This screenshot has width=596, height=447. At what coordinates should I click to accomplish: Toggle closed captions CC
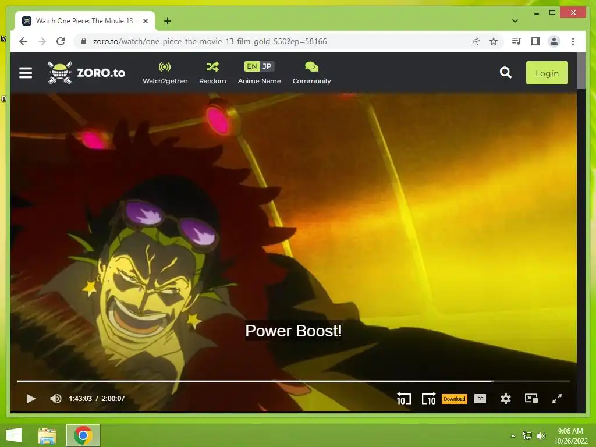[x=480, y=399]
